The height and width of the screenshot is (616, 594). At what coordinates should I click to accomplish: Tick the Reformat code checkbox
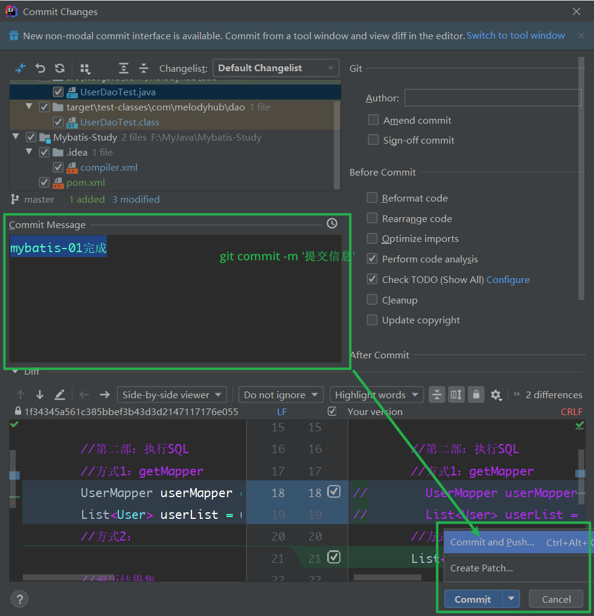pos(372,198)
